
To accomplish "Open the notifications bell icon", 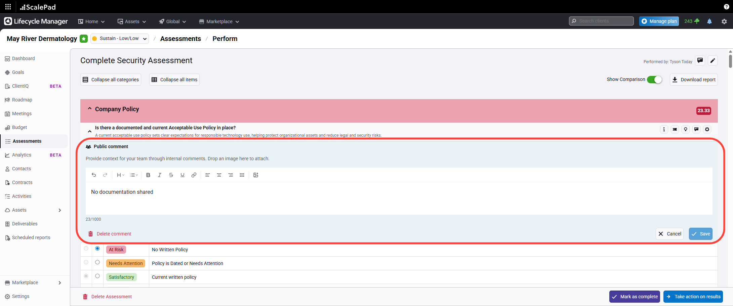I will [x=709, y=21].
